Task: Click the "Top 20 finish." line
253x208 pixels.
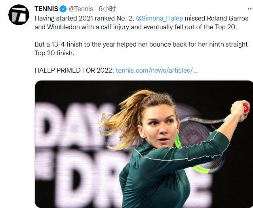Action: (54, 53)
